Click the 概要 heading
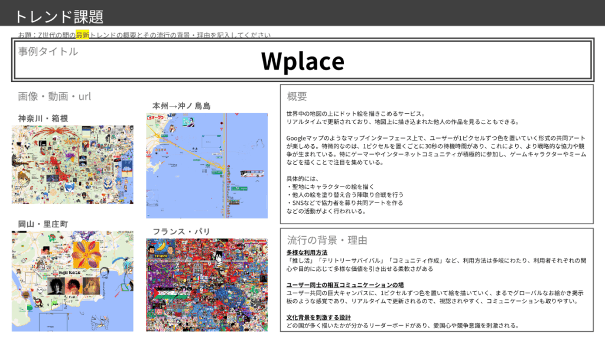Viewport: 605px width, 340px height. coord(297,96)
